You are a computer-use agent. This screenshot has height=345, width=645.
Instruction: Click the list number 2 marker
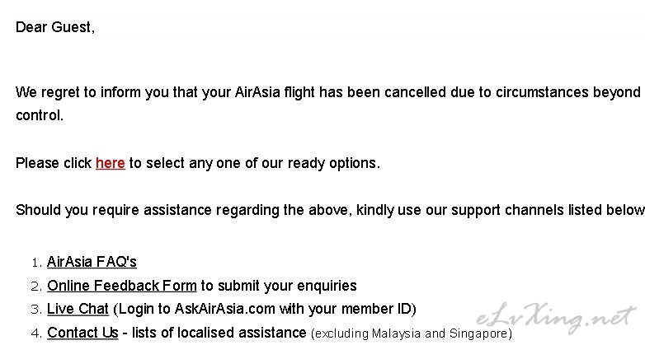[x=37, y=287]
